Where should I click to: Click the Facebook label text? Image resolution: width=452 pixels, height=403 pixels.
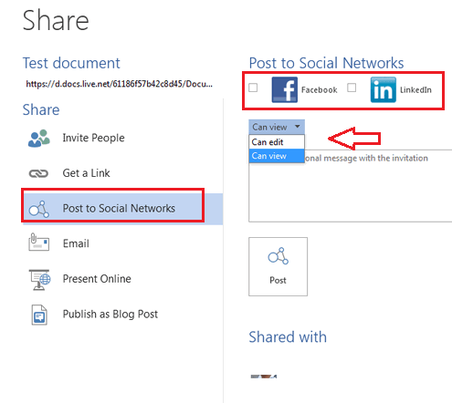pyautogui.click(x=319, y=90)
